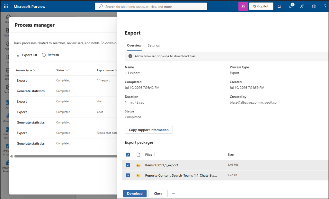Switch to the Overview tab
The width and height of the screenshot is (329, 199).
click(x=134, y=45)
